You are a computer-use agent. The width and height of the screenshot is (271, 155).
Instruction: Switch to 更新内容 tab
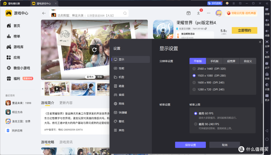(x=66, y=103)
